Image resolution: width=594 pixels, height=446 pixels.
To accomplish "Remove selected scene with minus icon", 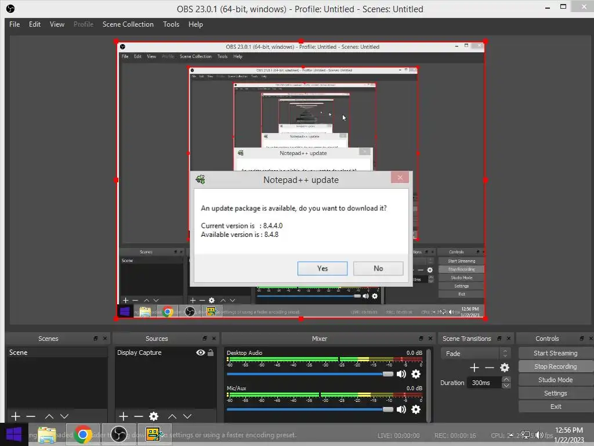I will pyautogui.click(x=31, y=416).
